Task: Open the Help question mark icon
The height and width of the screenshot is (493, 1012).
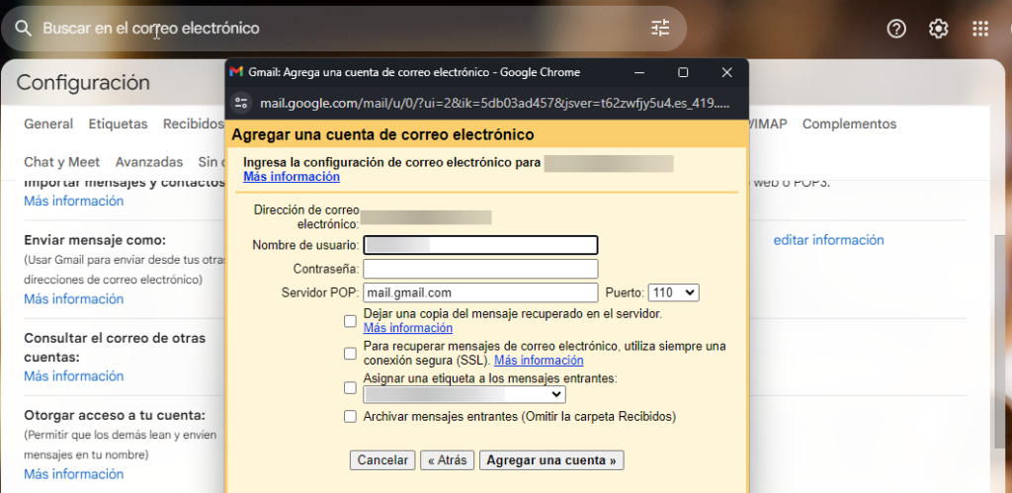Action: pos(896,29)
